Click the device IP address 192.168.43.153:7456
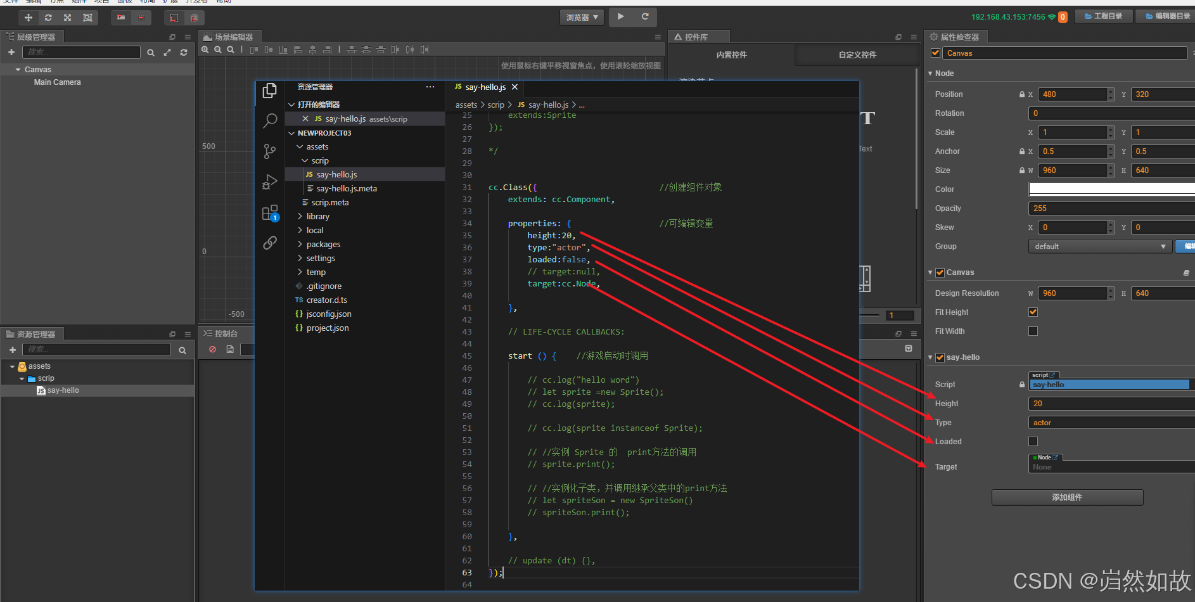 1007,17
